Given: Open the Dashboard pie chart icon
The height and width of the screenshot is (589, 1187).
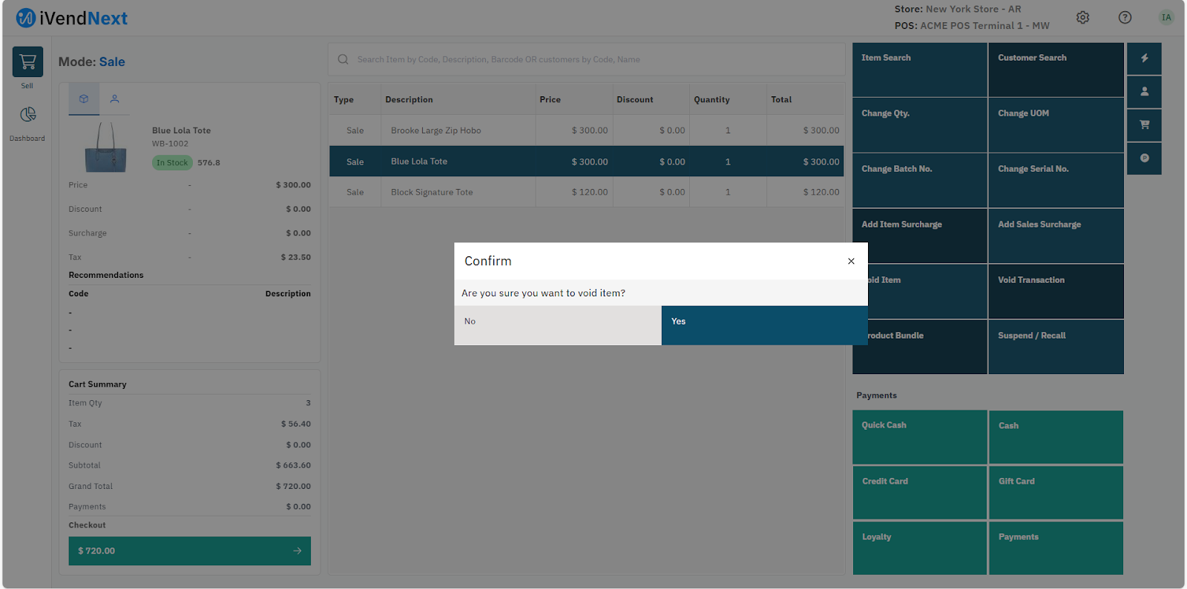Looking at the screenshot, I should [27, 115].
